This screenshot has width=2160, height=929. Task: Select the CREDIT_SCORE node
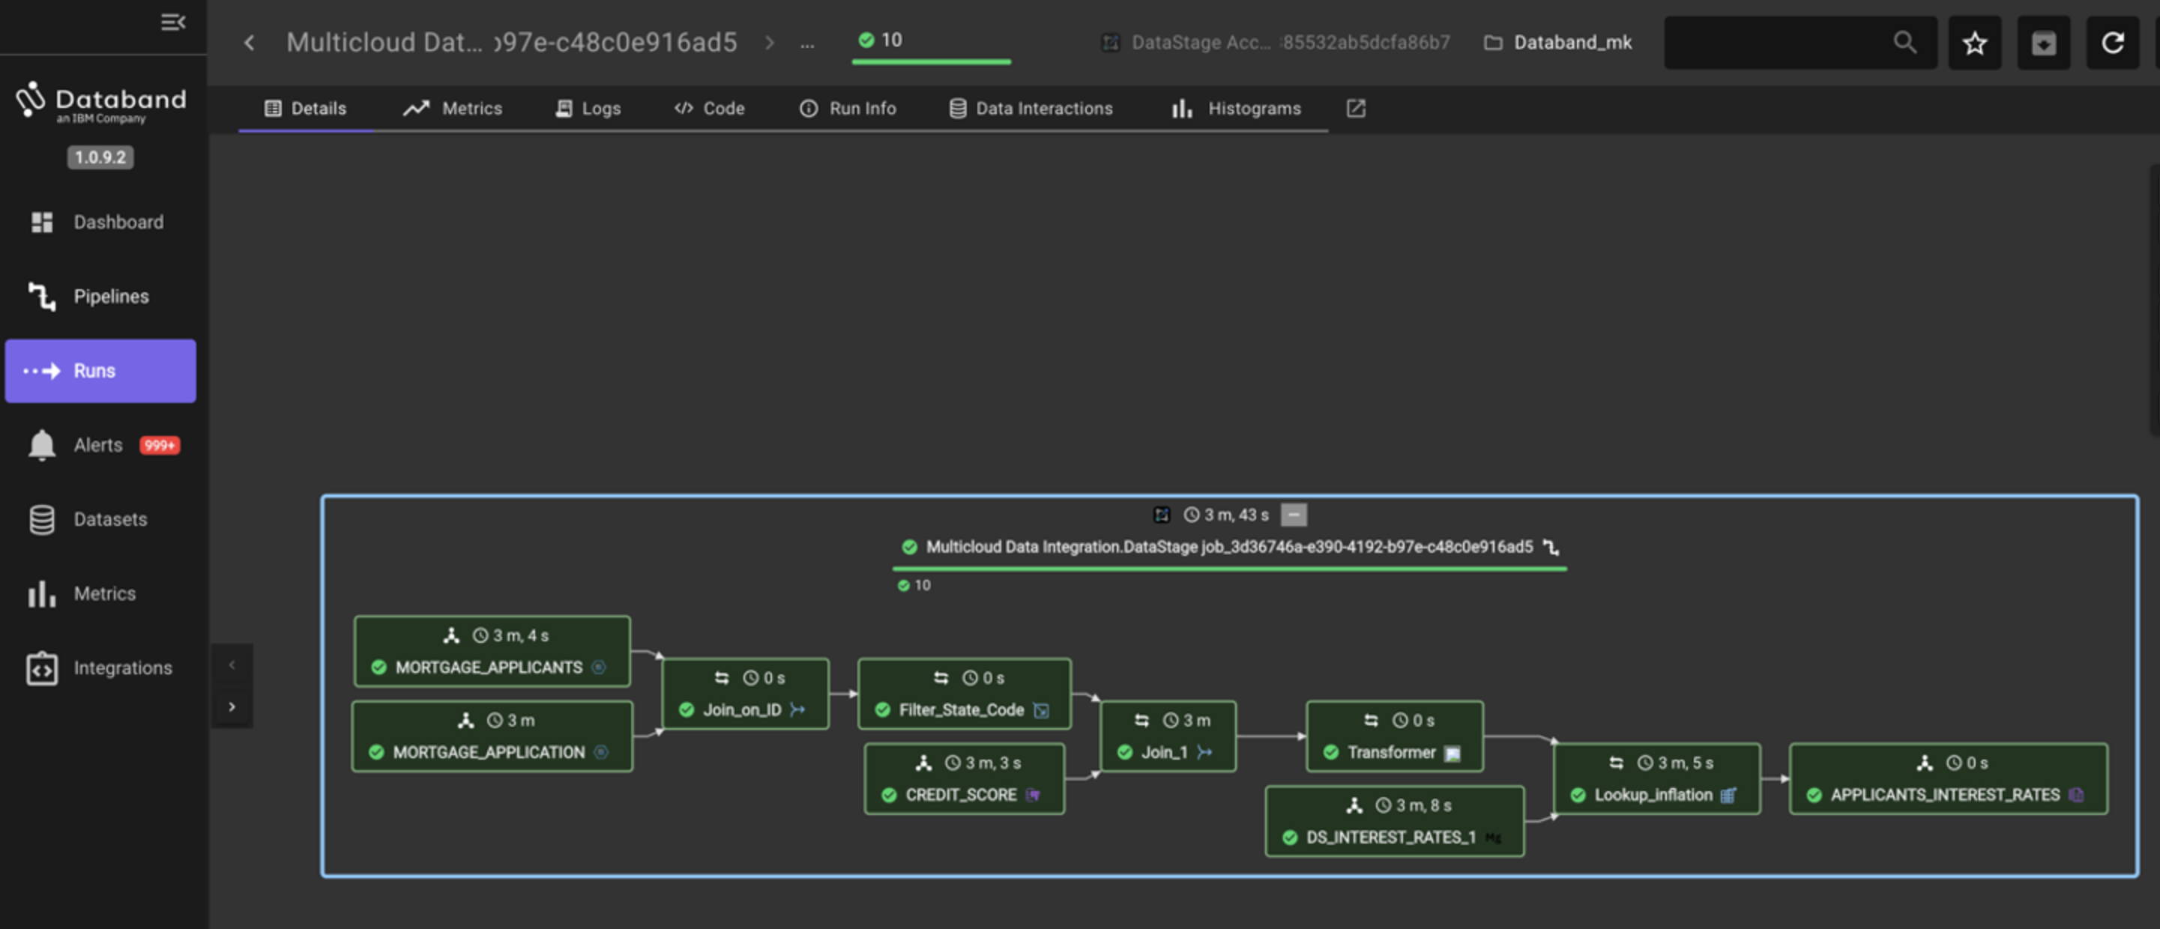[x=965, y=779]
